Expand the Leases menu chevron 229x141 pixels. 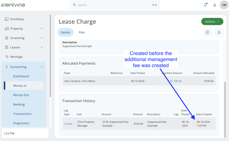42,47
